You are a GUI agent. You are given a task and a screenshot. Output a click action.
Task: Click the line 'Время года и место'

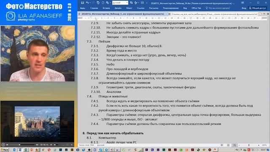tap(121, 51)
